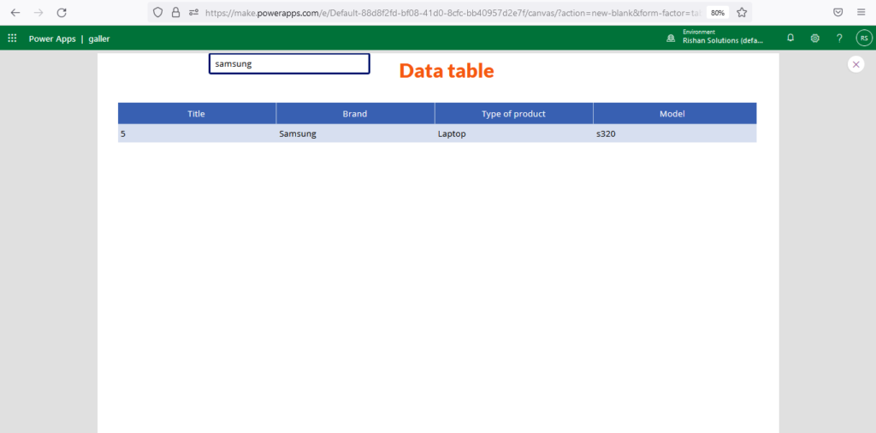Click the search box containing samsung
This screenshot has height=433, width=876.
pos(289,64)
